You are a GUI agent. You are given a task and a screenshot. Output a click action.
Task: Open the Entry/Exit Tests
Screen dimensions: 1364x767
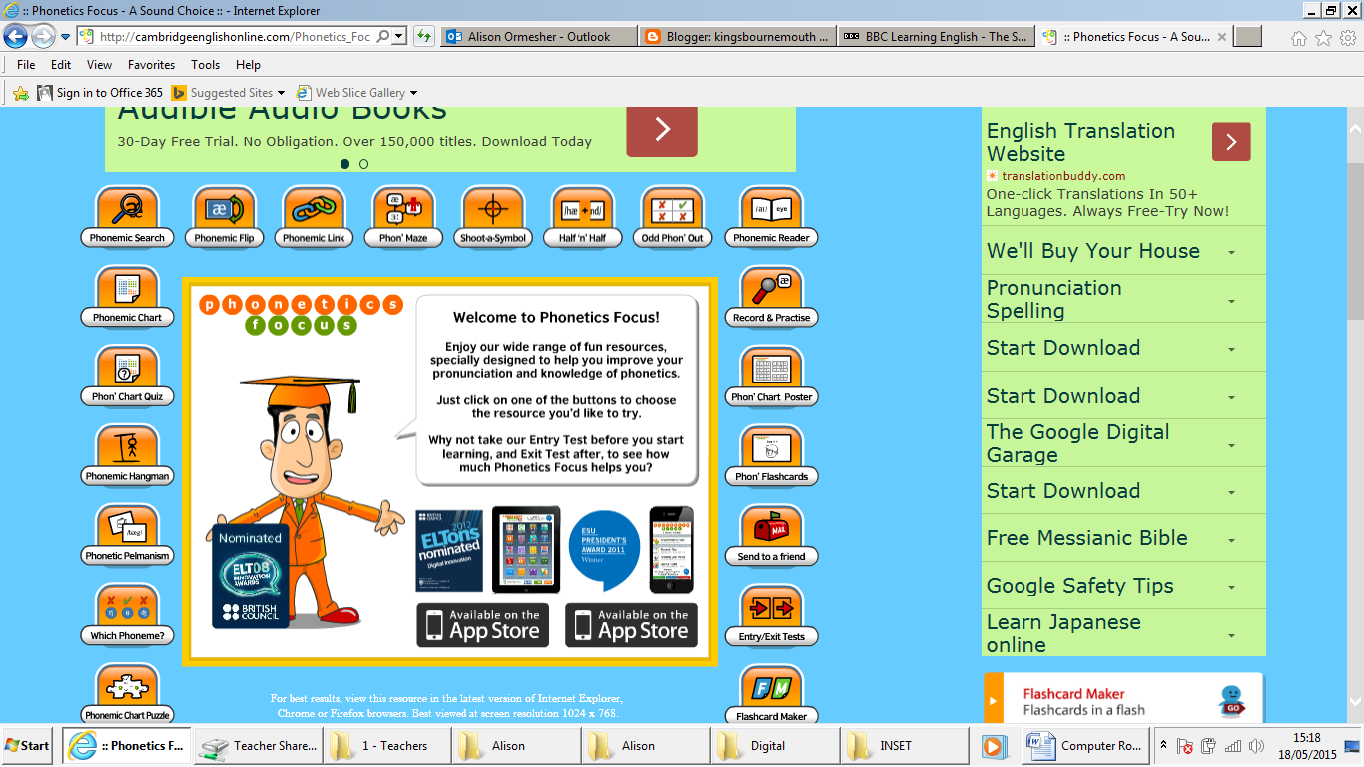(771, 616)
